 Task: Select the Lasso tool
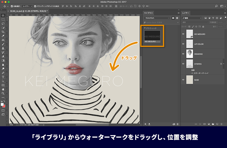(3, 23)
